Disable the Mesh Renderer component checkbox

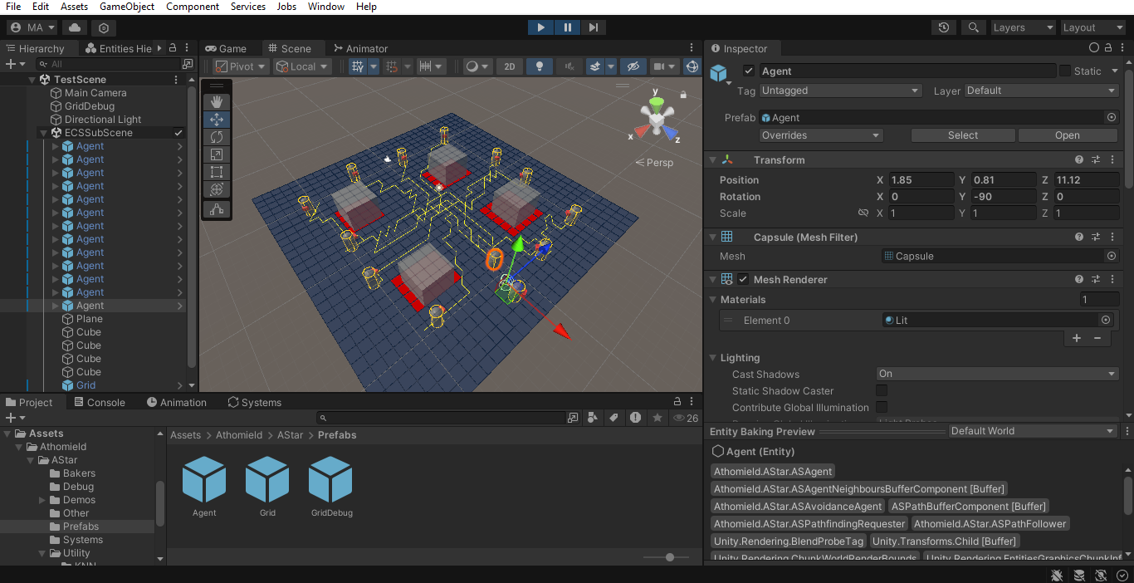[743, 280]
